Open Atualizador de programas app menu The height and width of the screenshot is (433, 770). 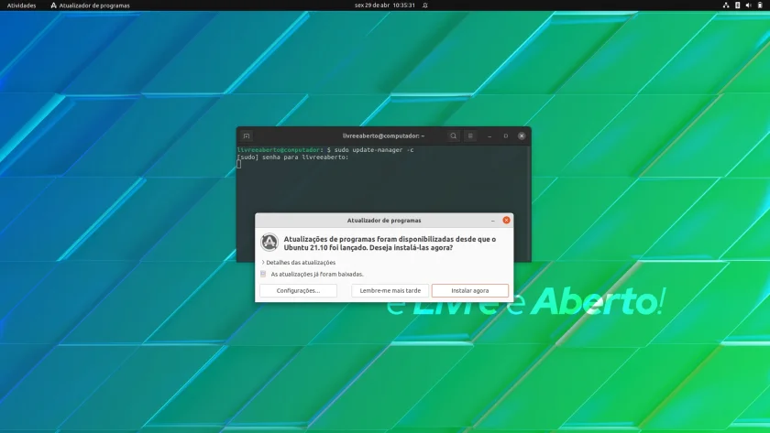(x=91, y=5)
